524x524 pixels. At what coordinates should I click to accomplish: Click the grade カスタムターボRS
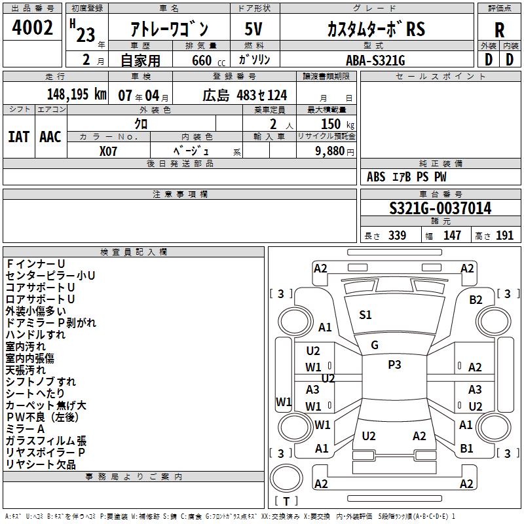click(376, 29)
